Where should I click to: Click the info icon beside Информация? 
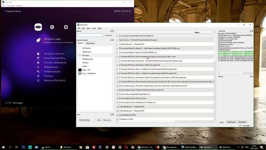tap(38, 67)
